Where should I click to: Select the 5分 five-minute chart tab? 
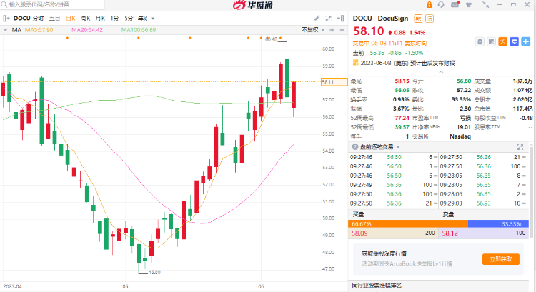pyautogui.click(x=129, y=19)
